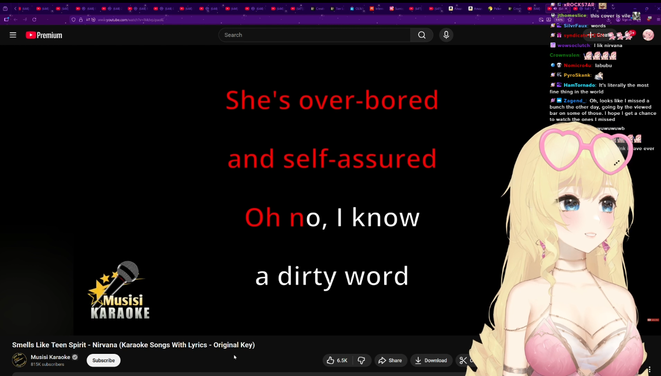Click the 815K subscribers text

tap(47, 365)
